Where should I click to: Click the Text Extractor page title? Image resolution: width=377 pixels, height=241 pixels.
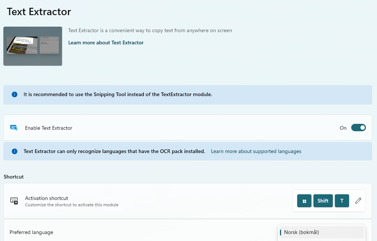[39, 11]
